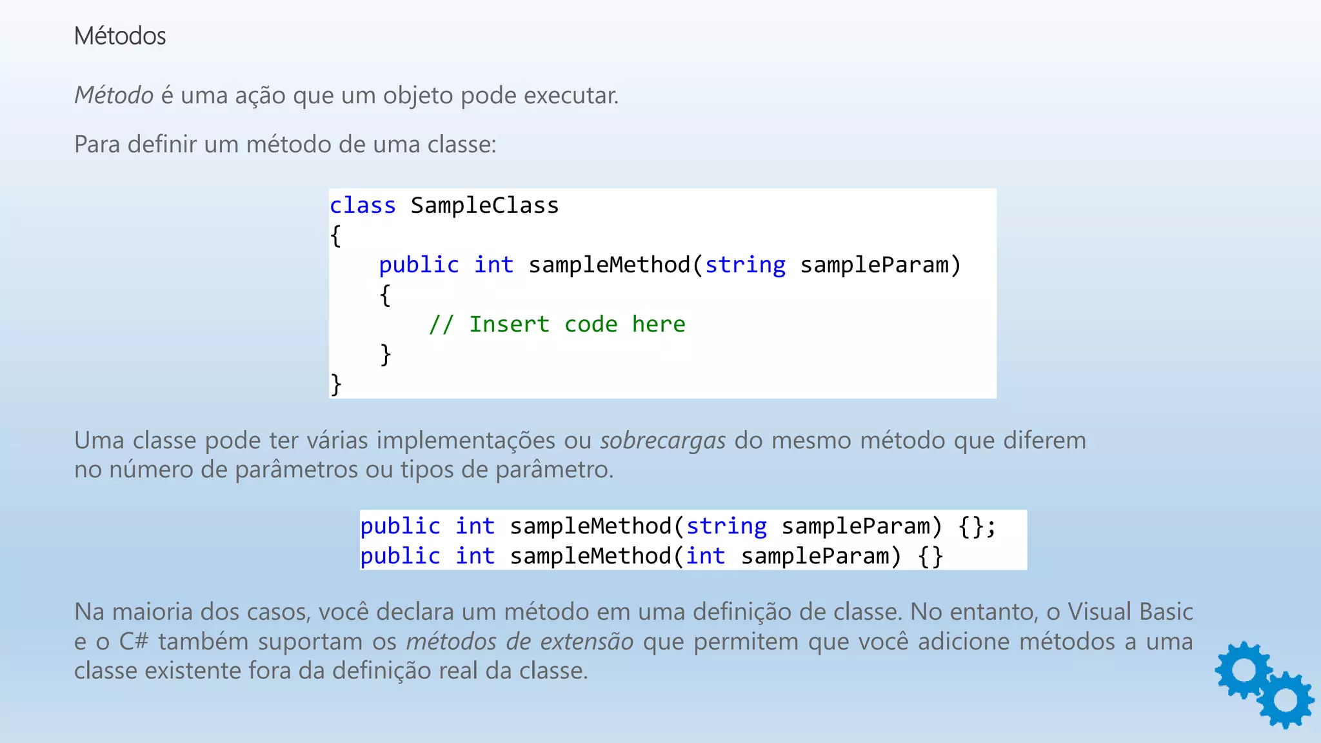
Task: Click the overload line with 'int sampleParam'
Action: 652,556
